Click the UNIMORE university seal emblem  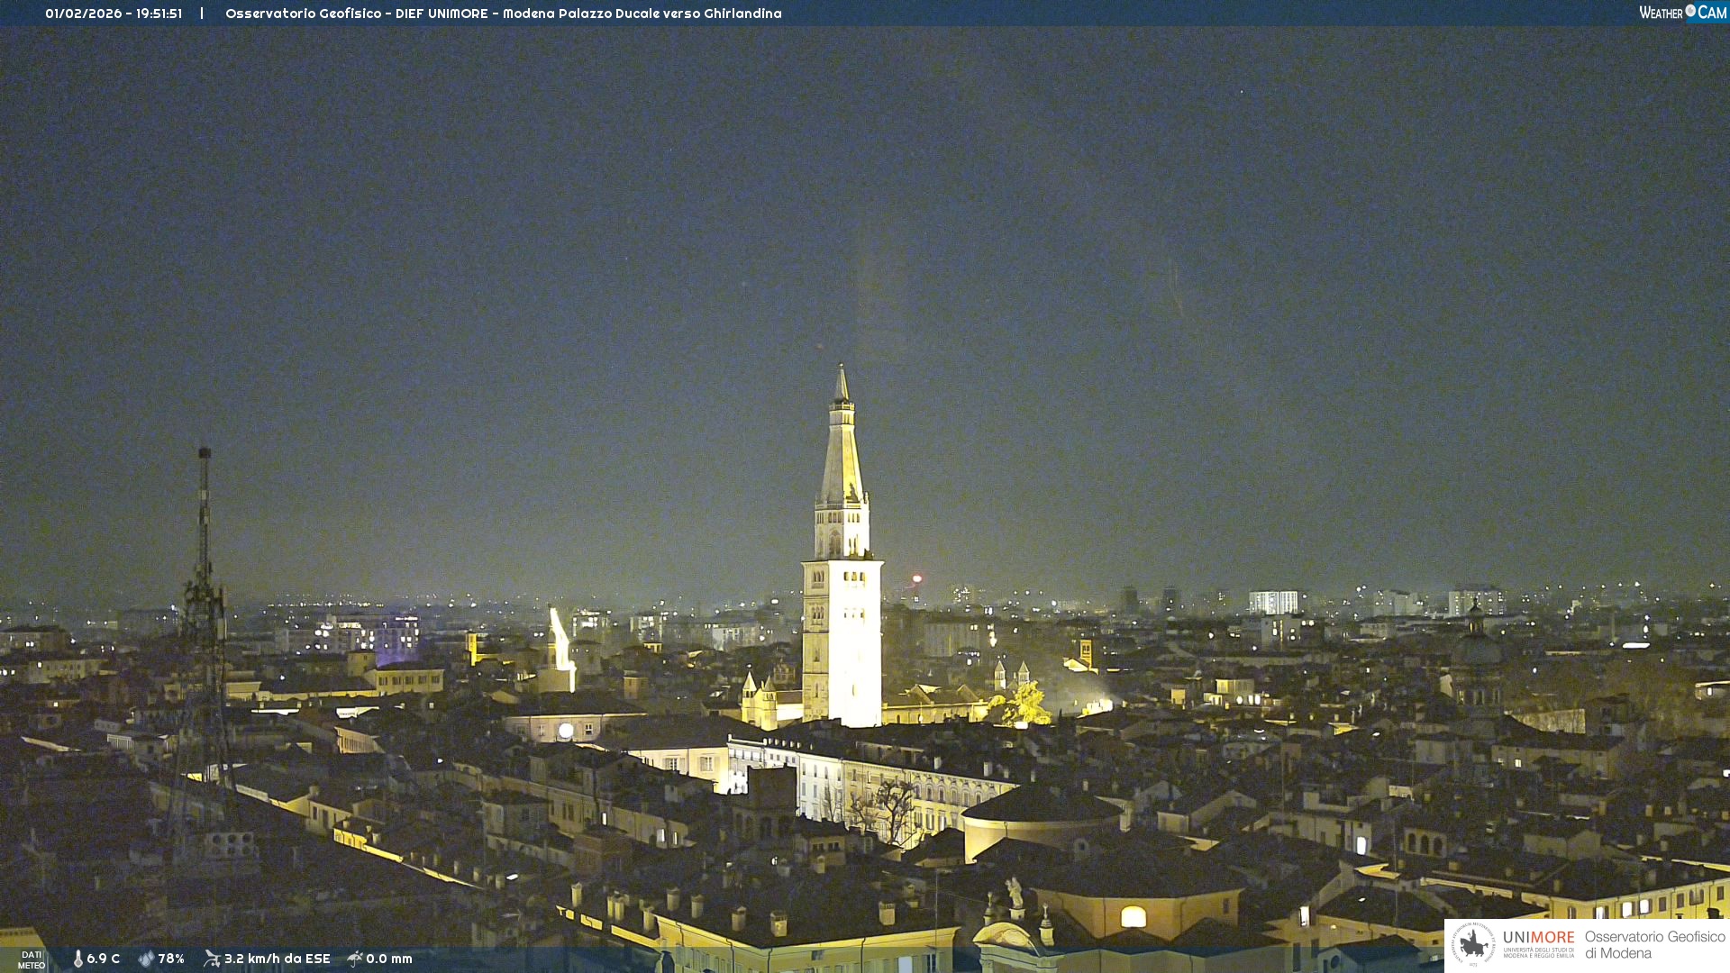(x=1473, y=944)
